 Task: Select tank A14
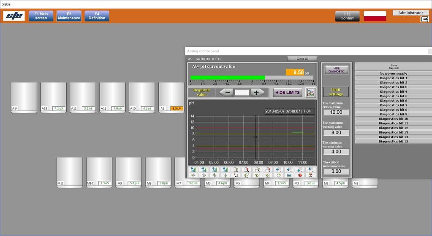click(24, 98)
